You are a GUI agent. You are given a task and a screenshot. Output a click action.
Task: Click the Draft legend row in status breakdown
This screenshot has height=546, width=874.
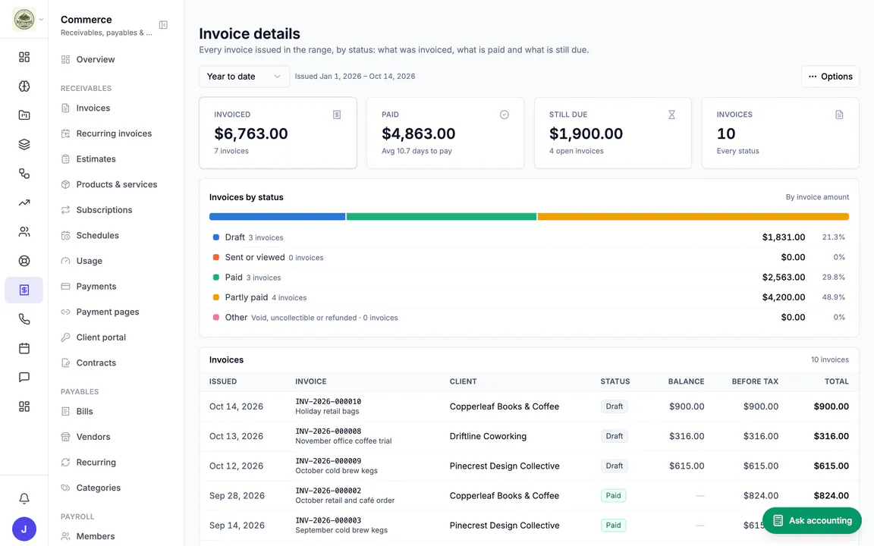click(529, 237)
